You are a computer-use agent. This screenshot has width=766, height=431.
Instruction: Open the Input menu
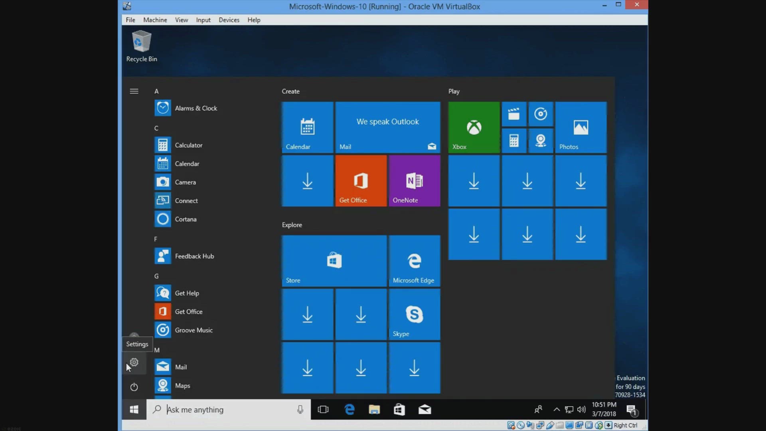[x=203, y=20]
